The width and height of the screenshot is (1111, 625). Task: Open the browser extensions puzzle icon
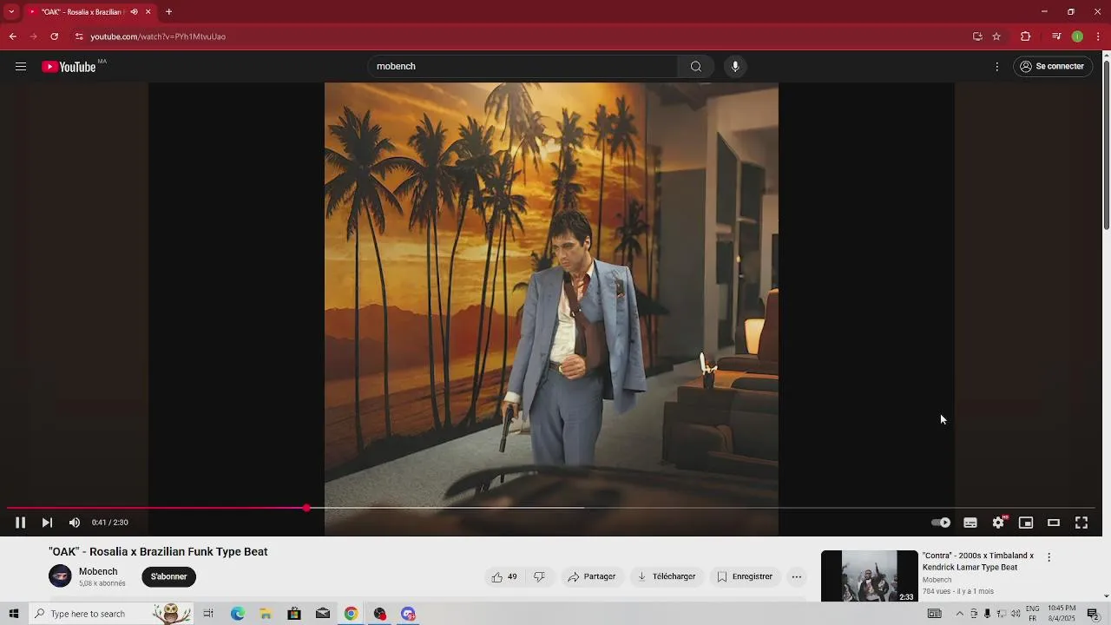[1025, 36]
